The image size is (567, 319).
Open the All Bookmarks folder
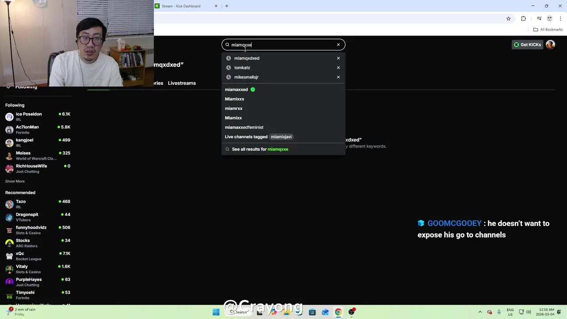point(548,30)
